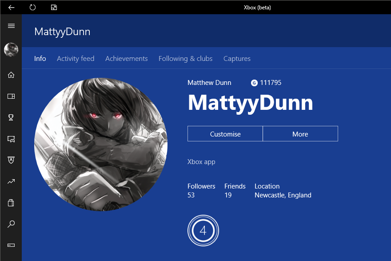Open Clubs shield sidebar icon
Image resolution: width=391 pixels, height=261 pixels.
[11, 160]
